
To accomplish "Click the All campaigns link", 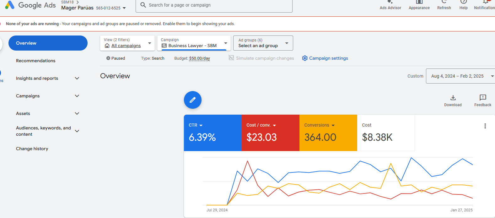I will click(x=126, y=46).
